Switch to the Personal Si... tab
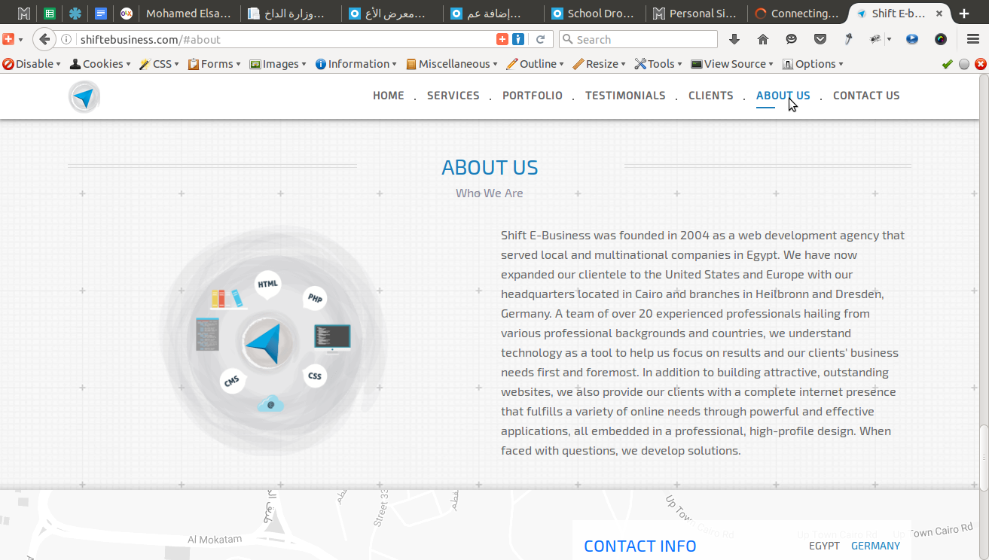Image resolution: width=989 pixels, height=560 pixels. tap(695, 14)
